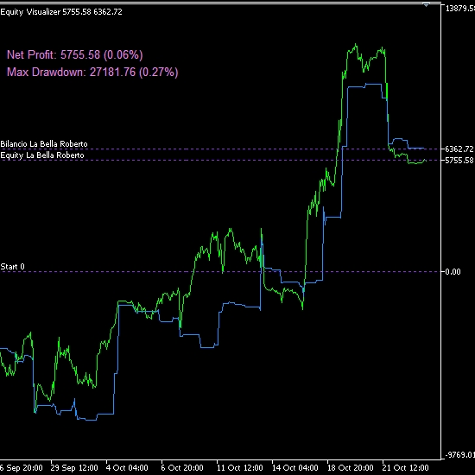Click the 14 Oct 04:00 time label
This screenshot has height=475, width=475.
[x=295, y=468]
